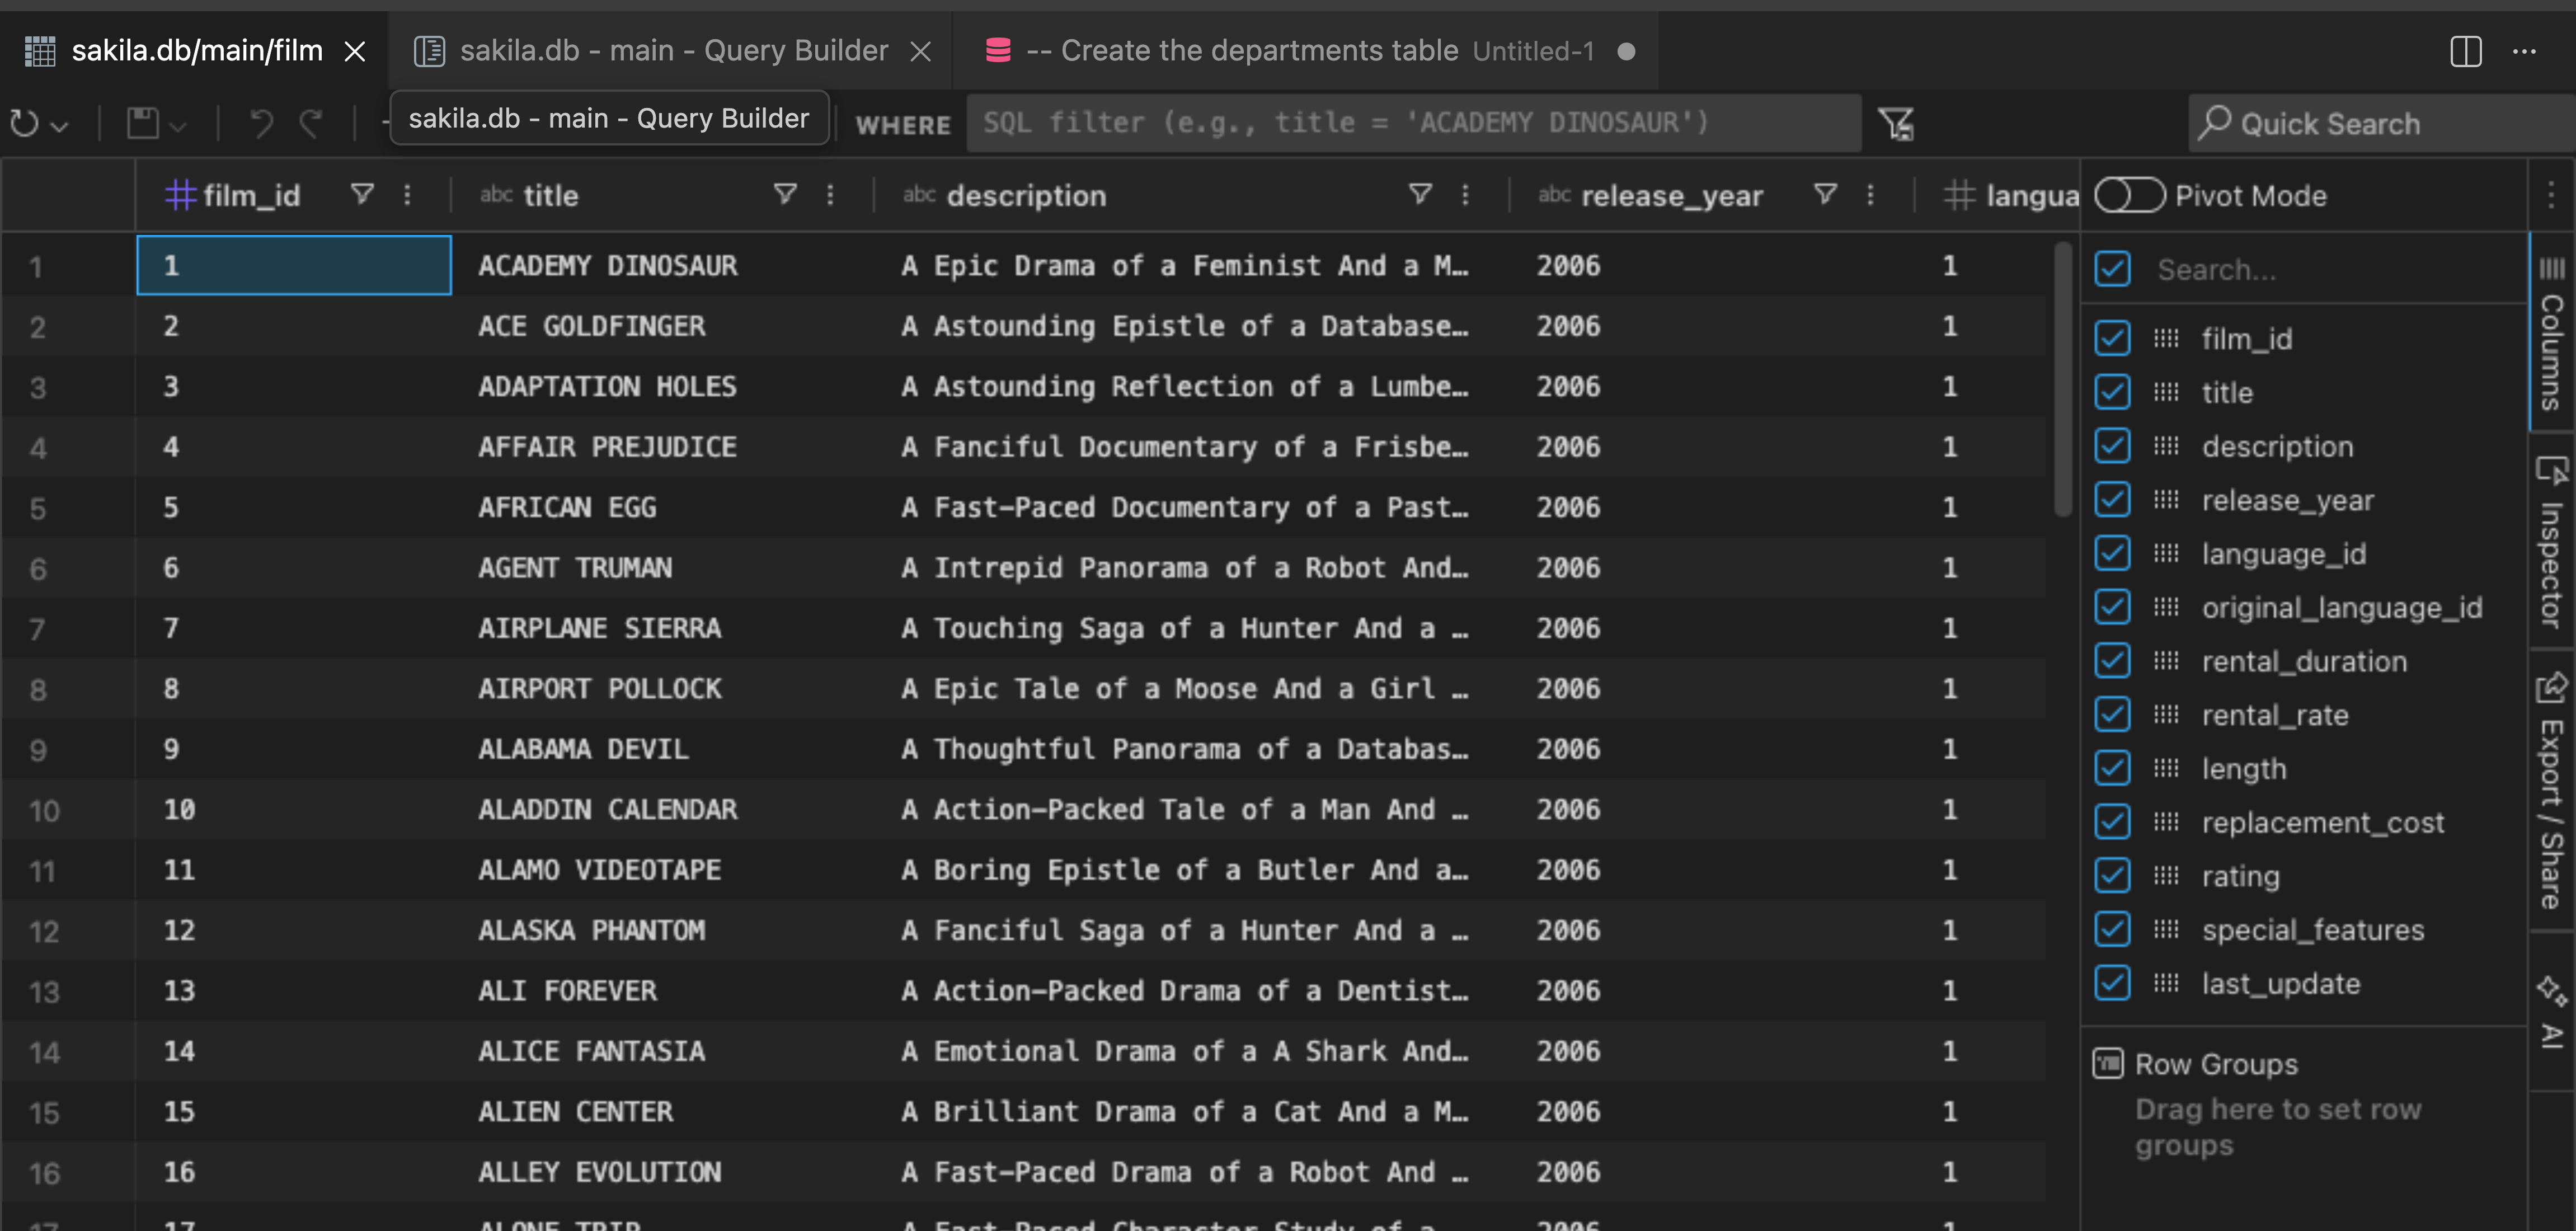Clear the active SQL filter
Viewport: 2576px width, 1231px height.
coord(1896,123)
